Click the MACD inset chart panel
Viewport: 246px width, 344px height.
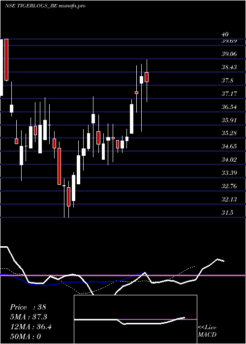[135, 319]
